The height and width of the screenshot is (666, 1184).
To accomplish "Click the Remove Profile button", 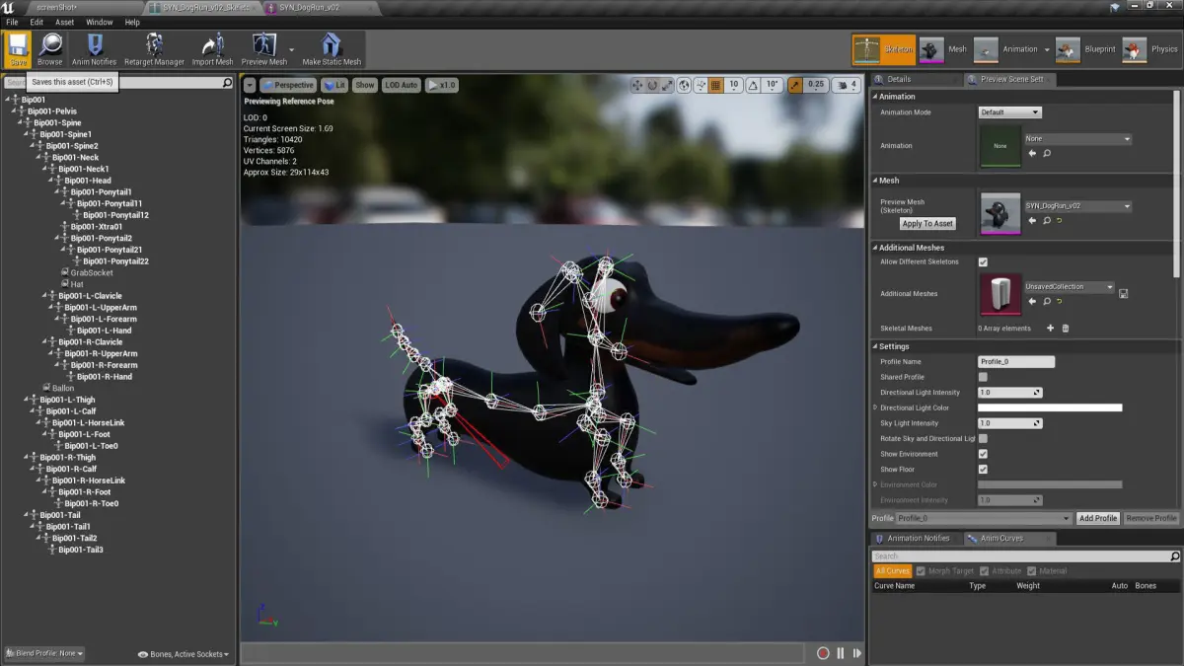I will point(1151,518).
